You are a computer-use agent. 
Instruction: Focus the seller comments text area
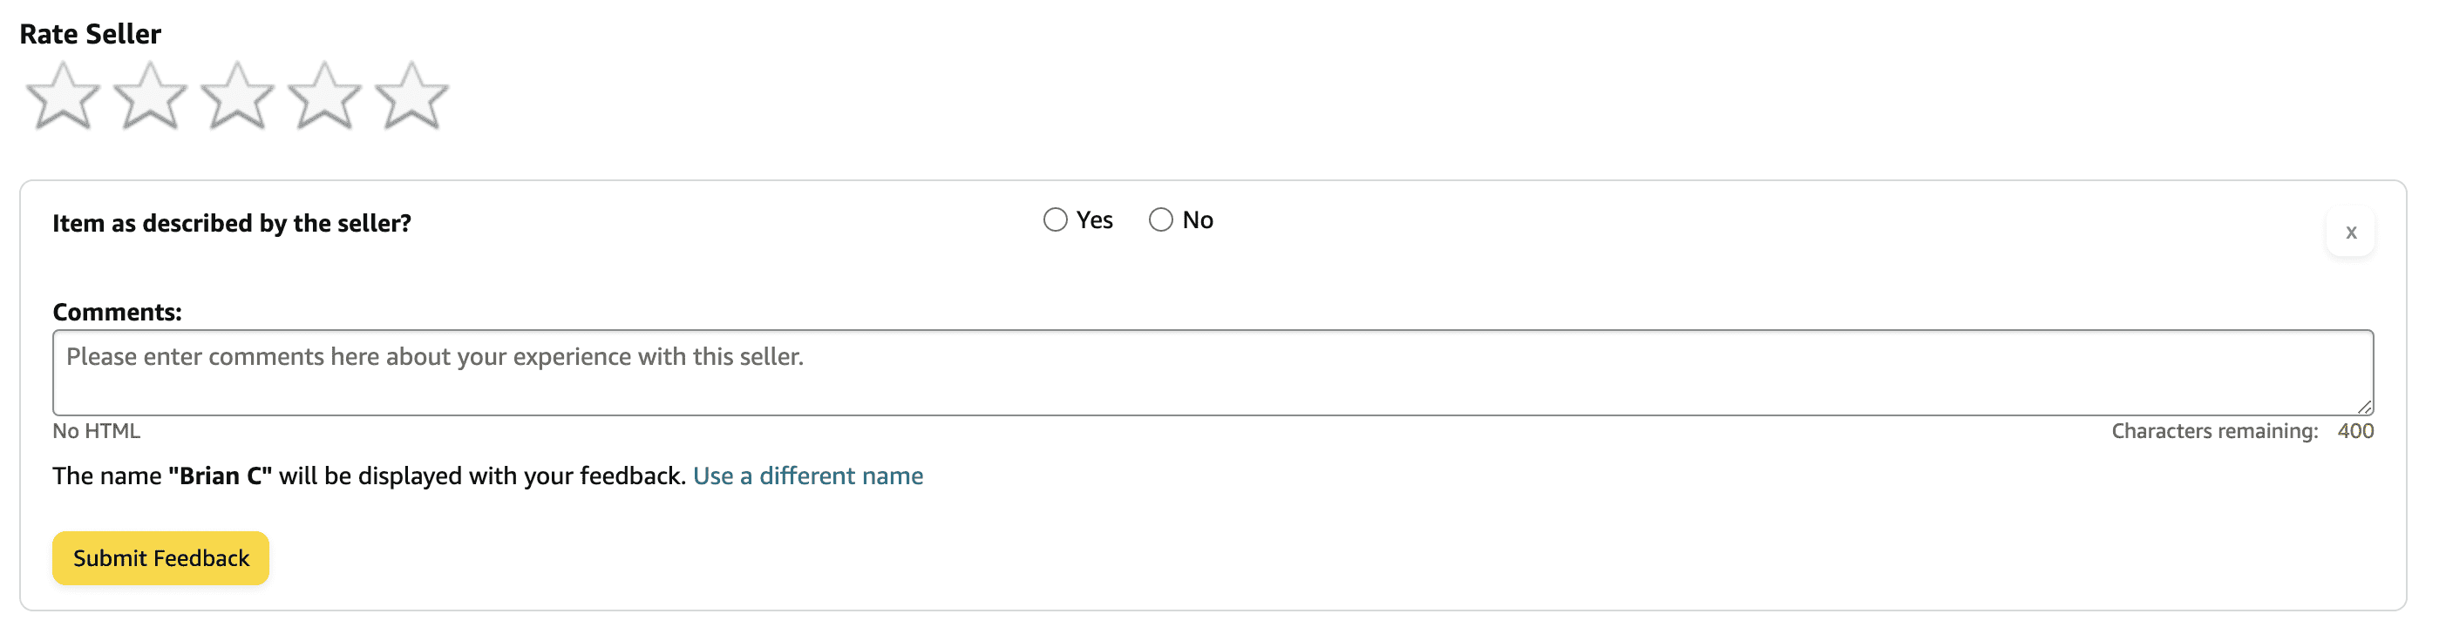(1212, 372)
